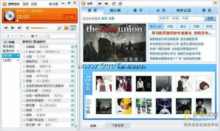220x131 pixels.
Task: Expand the 排行榜 dropdown arrow
Action: pos(18,56)
